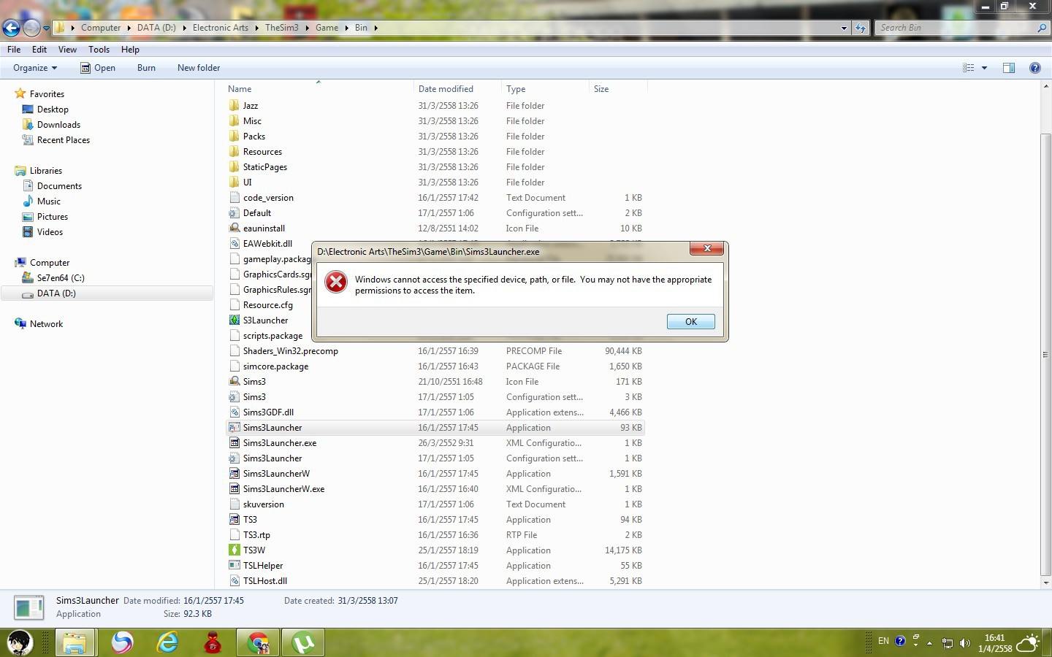This screenshot has width=1052, height=657.
Task: Sort files by the Size column header
Action: click(618, 89)
